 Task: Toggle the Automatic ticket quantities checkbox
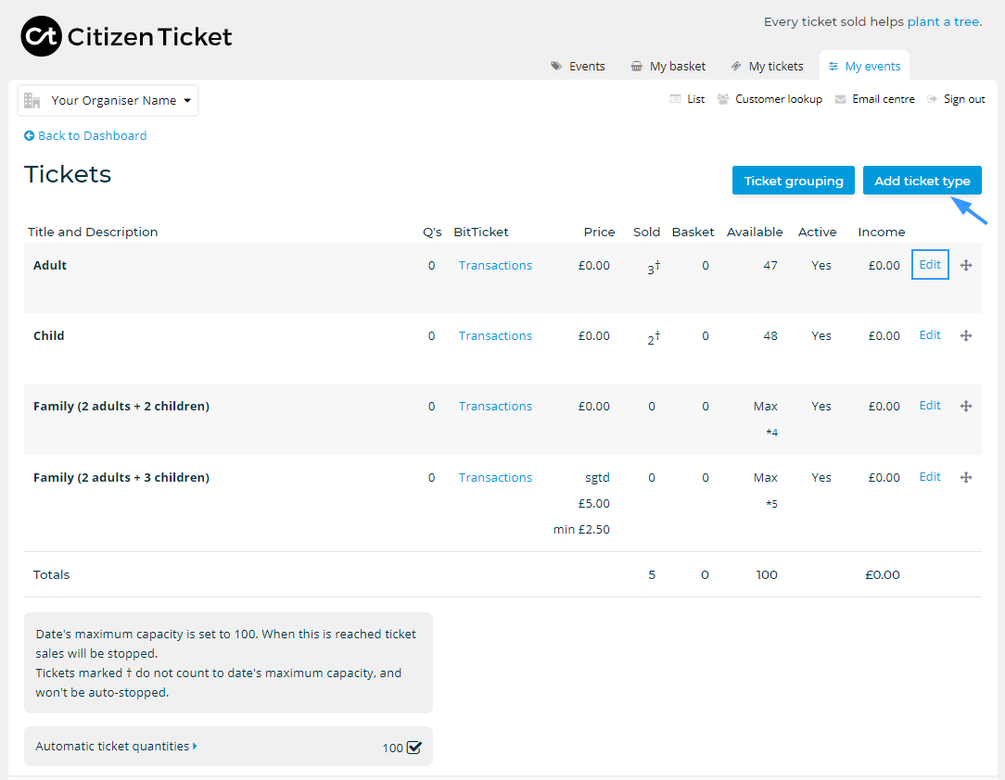pyautogui.click(x=414, y=746)
